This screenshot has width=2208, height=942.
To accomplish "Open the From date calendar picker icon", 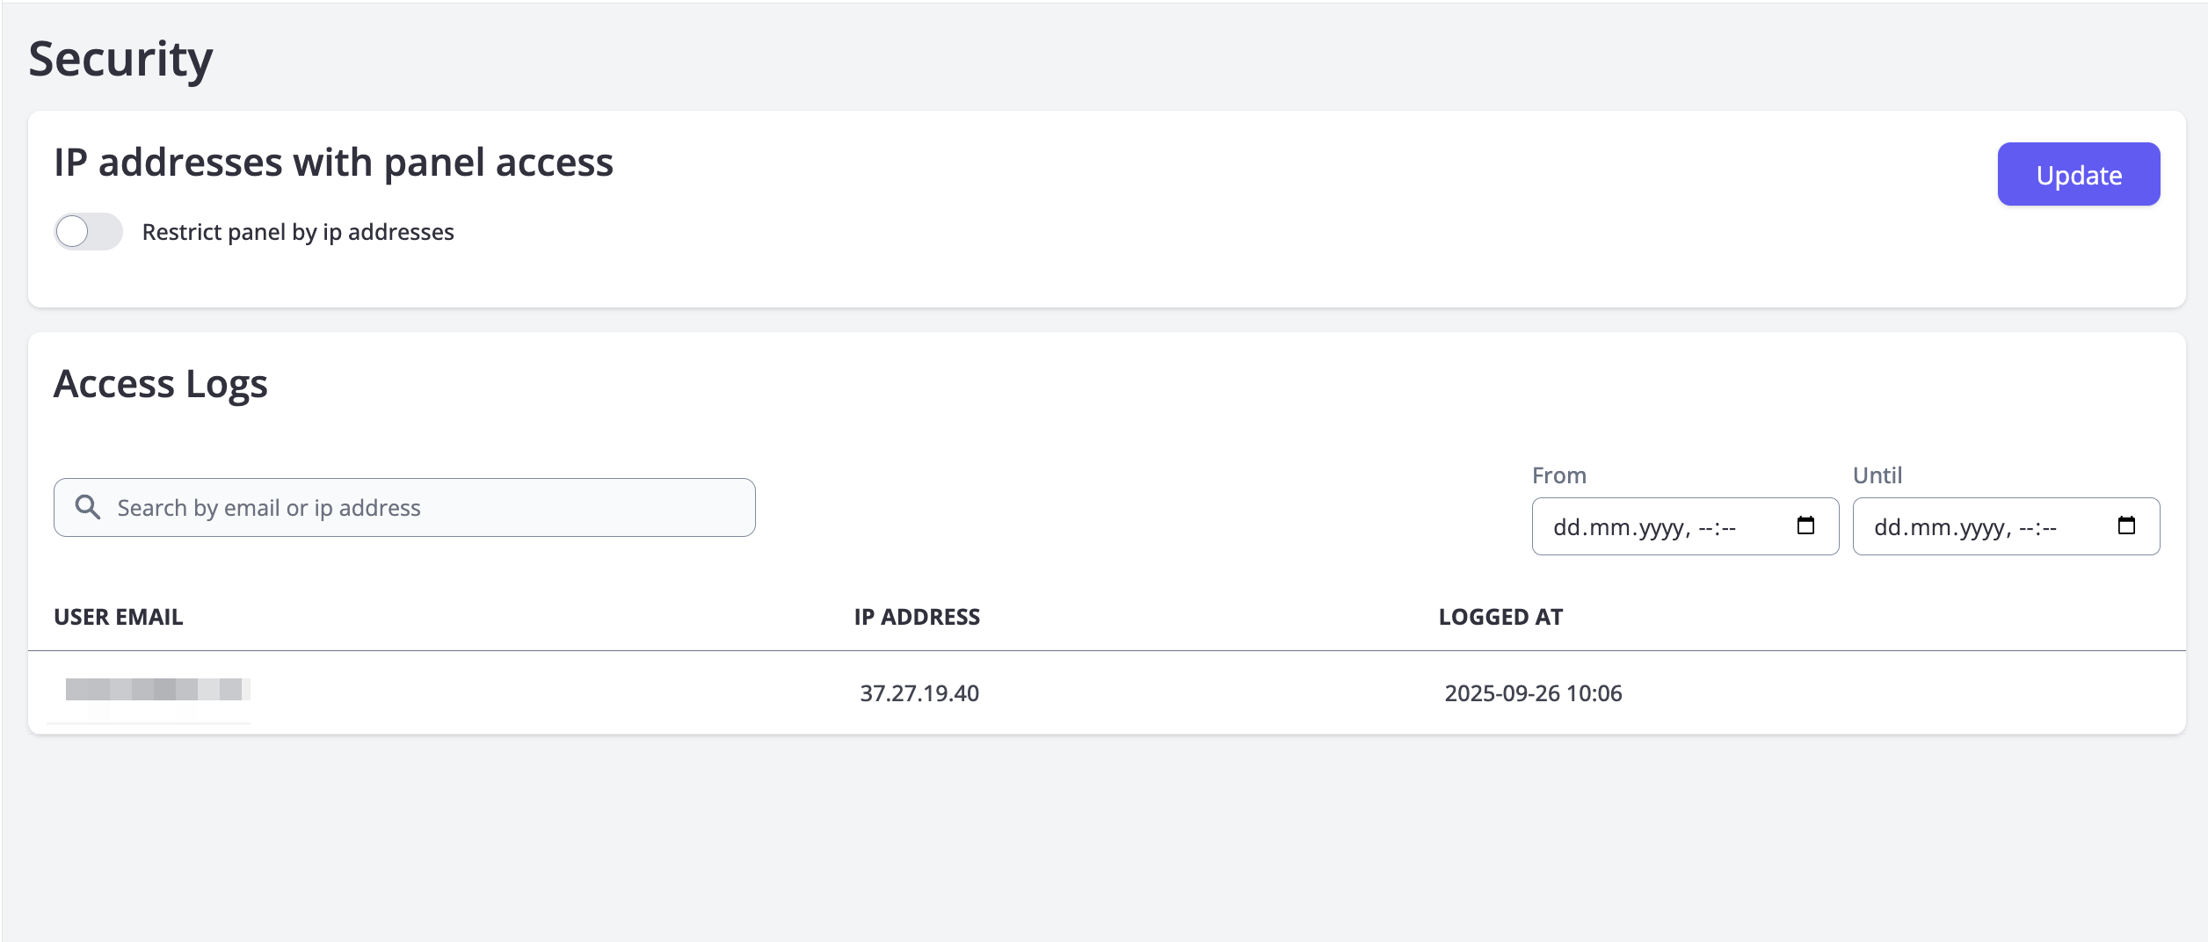I will [x=1805, y=525].
